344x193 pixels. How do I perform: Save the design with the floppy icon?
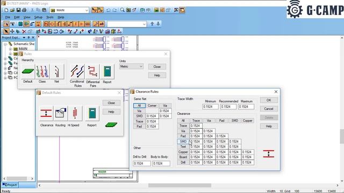click(18, 10)
